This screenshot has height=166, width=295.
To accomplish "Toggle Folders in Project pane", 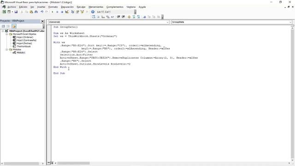I will point(14,26).
